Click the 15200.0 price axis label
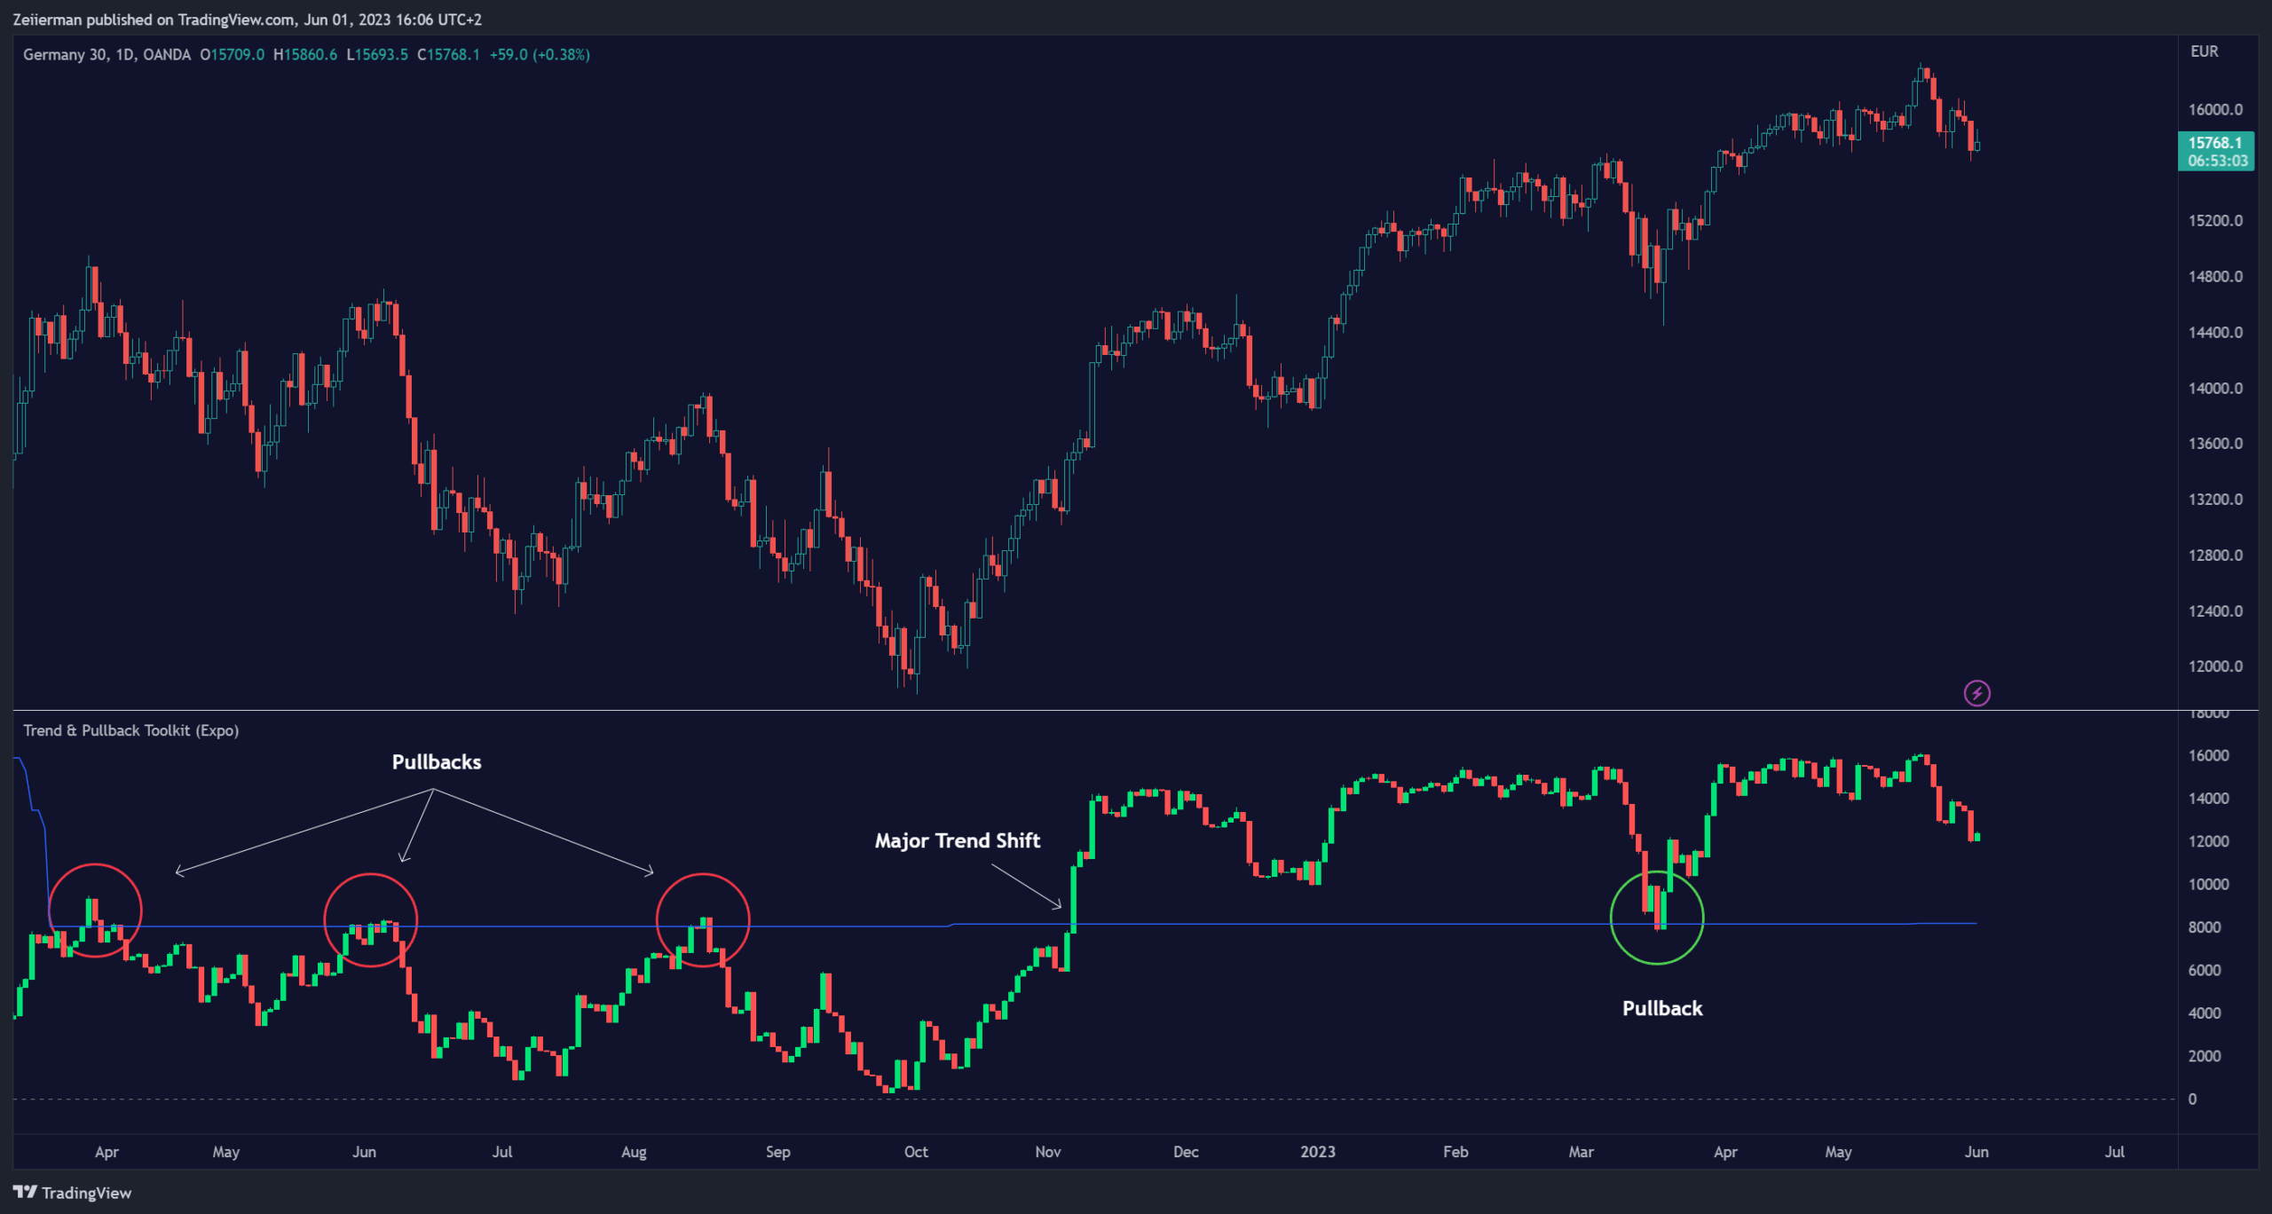Screen dimensions: 2272x1214 tap(2215, 221)
